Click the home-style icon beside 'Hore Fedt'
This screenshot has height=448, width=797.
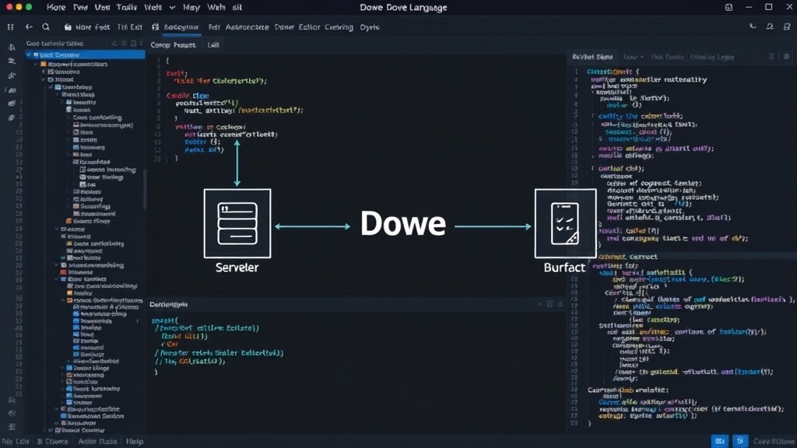pyautogui.click(x=68, y=27)
